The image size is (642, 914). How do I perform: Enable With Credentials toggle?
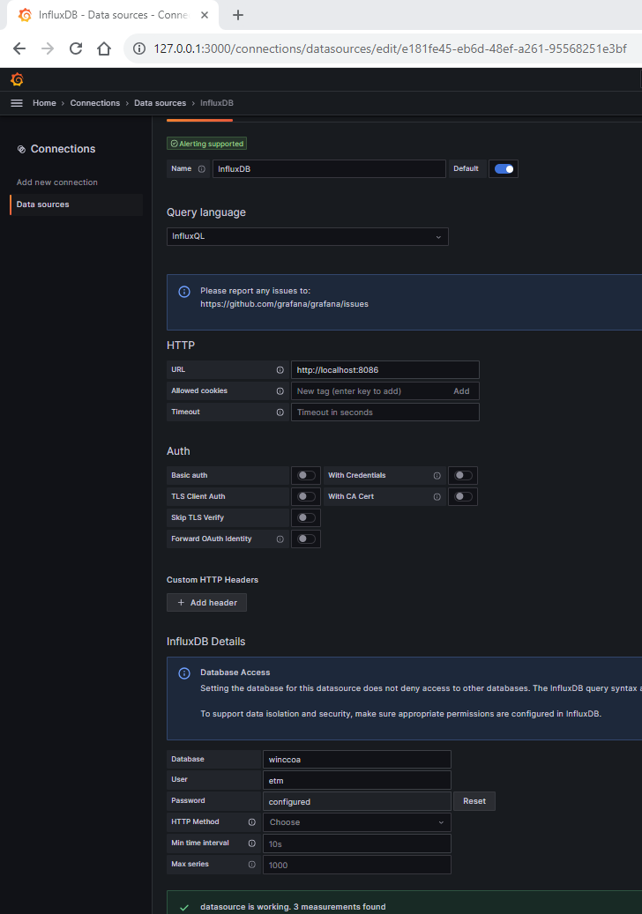tap(463, 476)
